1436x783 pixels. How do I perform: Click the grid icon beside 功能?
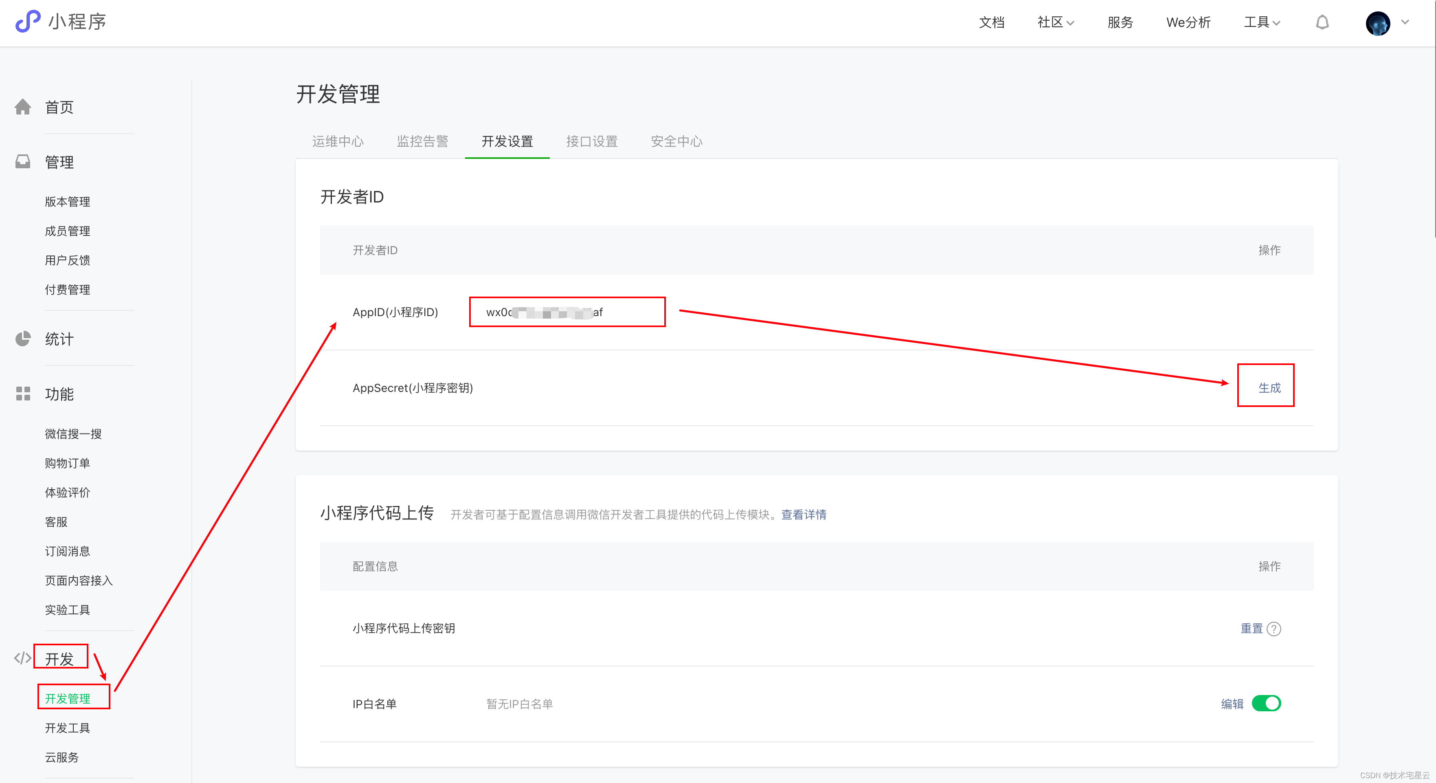[23, 394]
